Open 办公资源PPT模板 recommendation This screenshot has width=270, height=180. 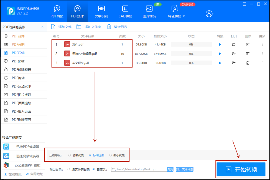pyautogui.click(x=24, y=165)
